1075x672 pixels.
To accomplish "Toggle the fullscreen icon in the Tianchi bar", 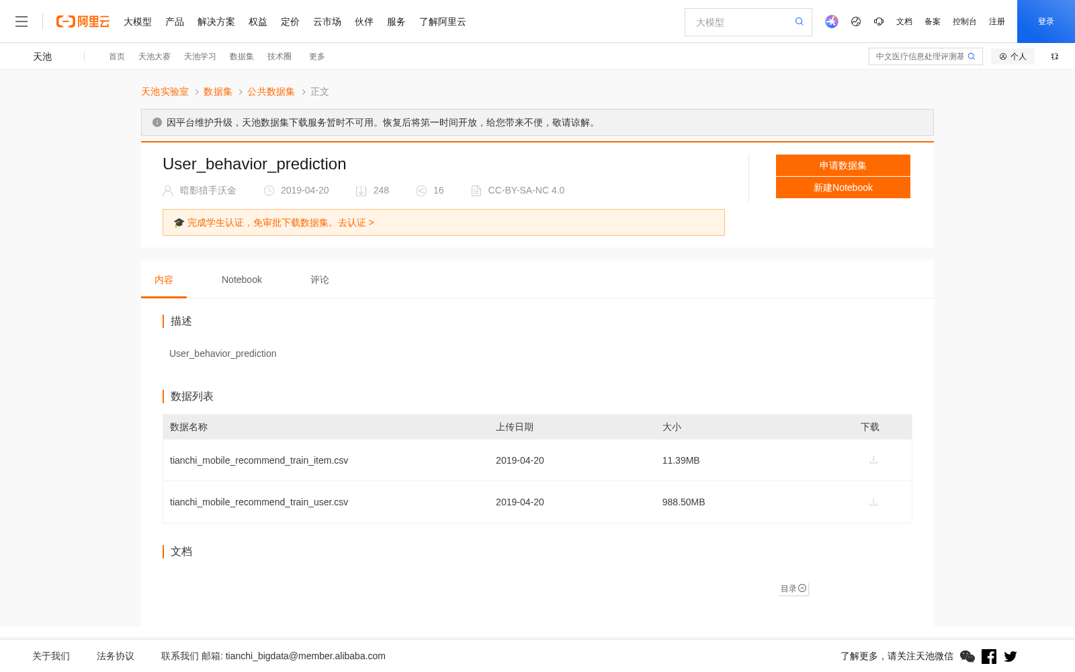I will coord(1055,56).
